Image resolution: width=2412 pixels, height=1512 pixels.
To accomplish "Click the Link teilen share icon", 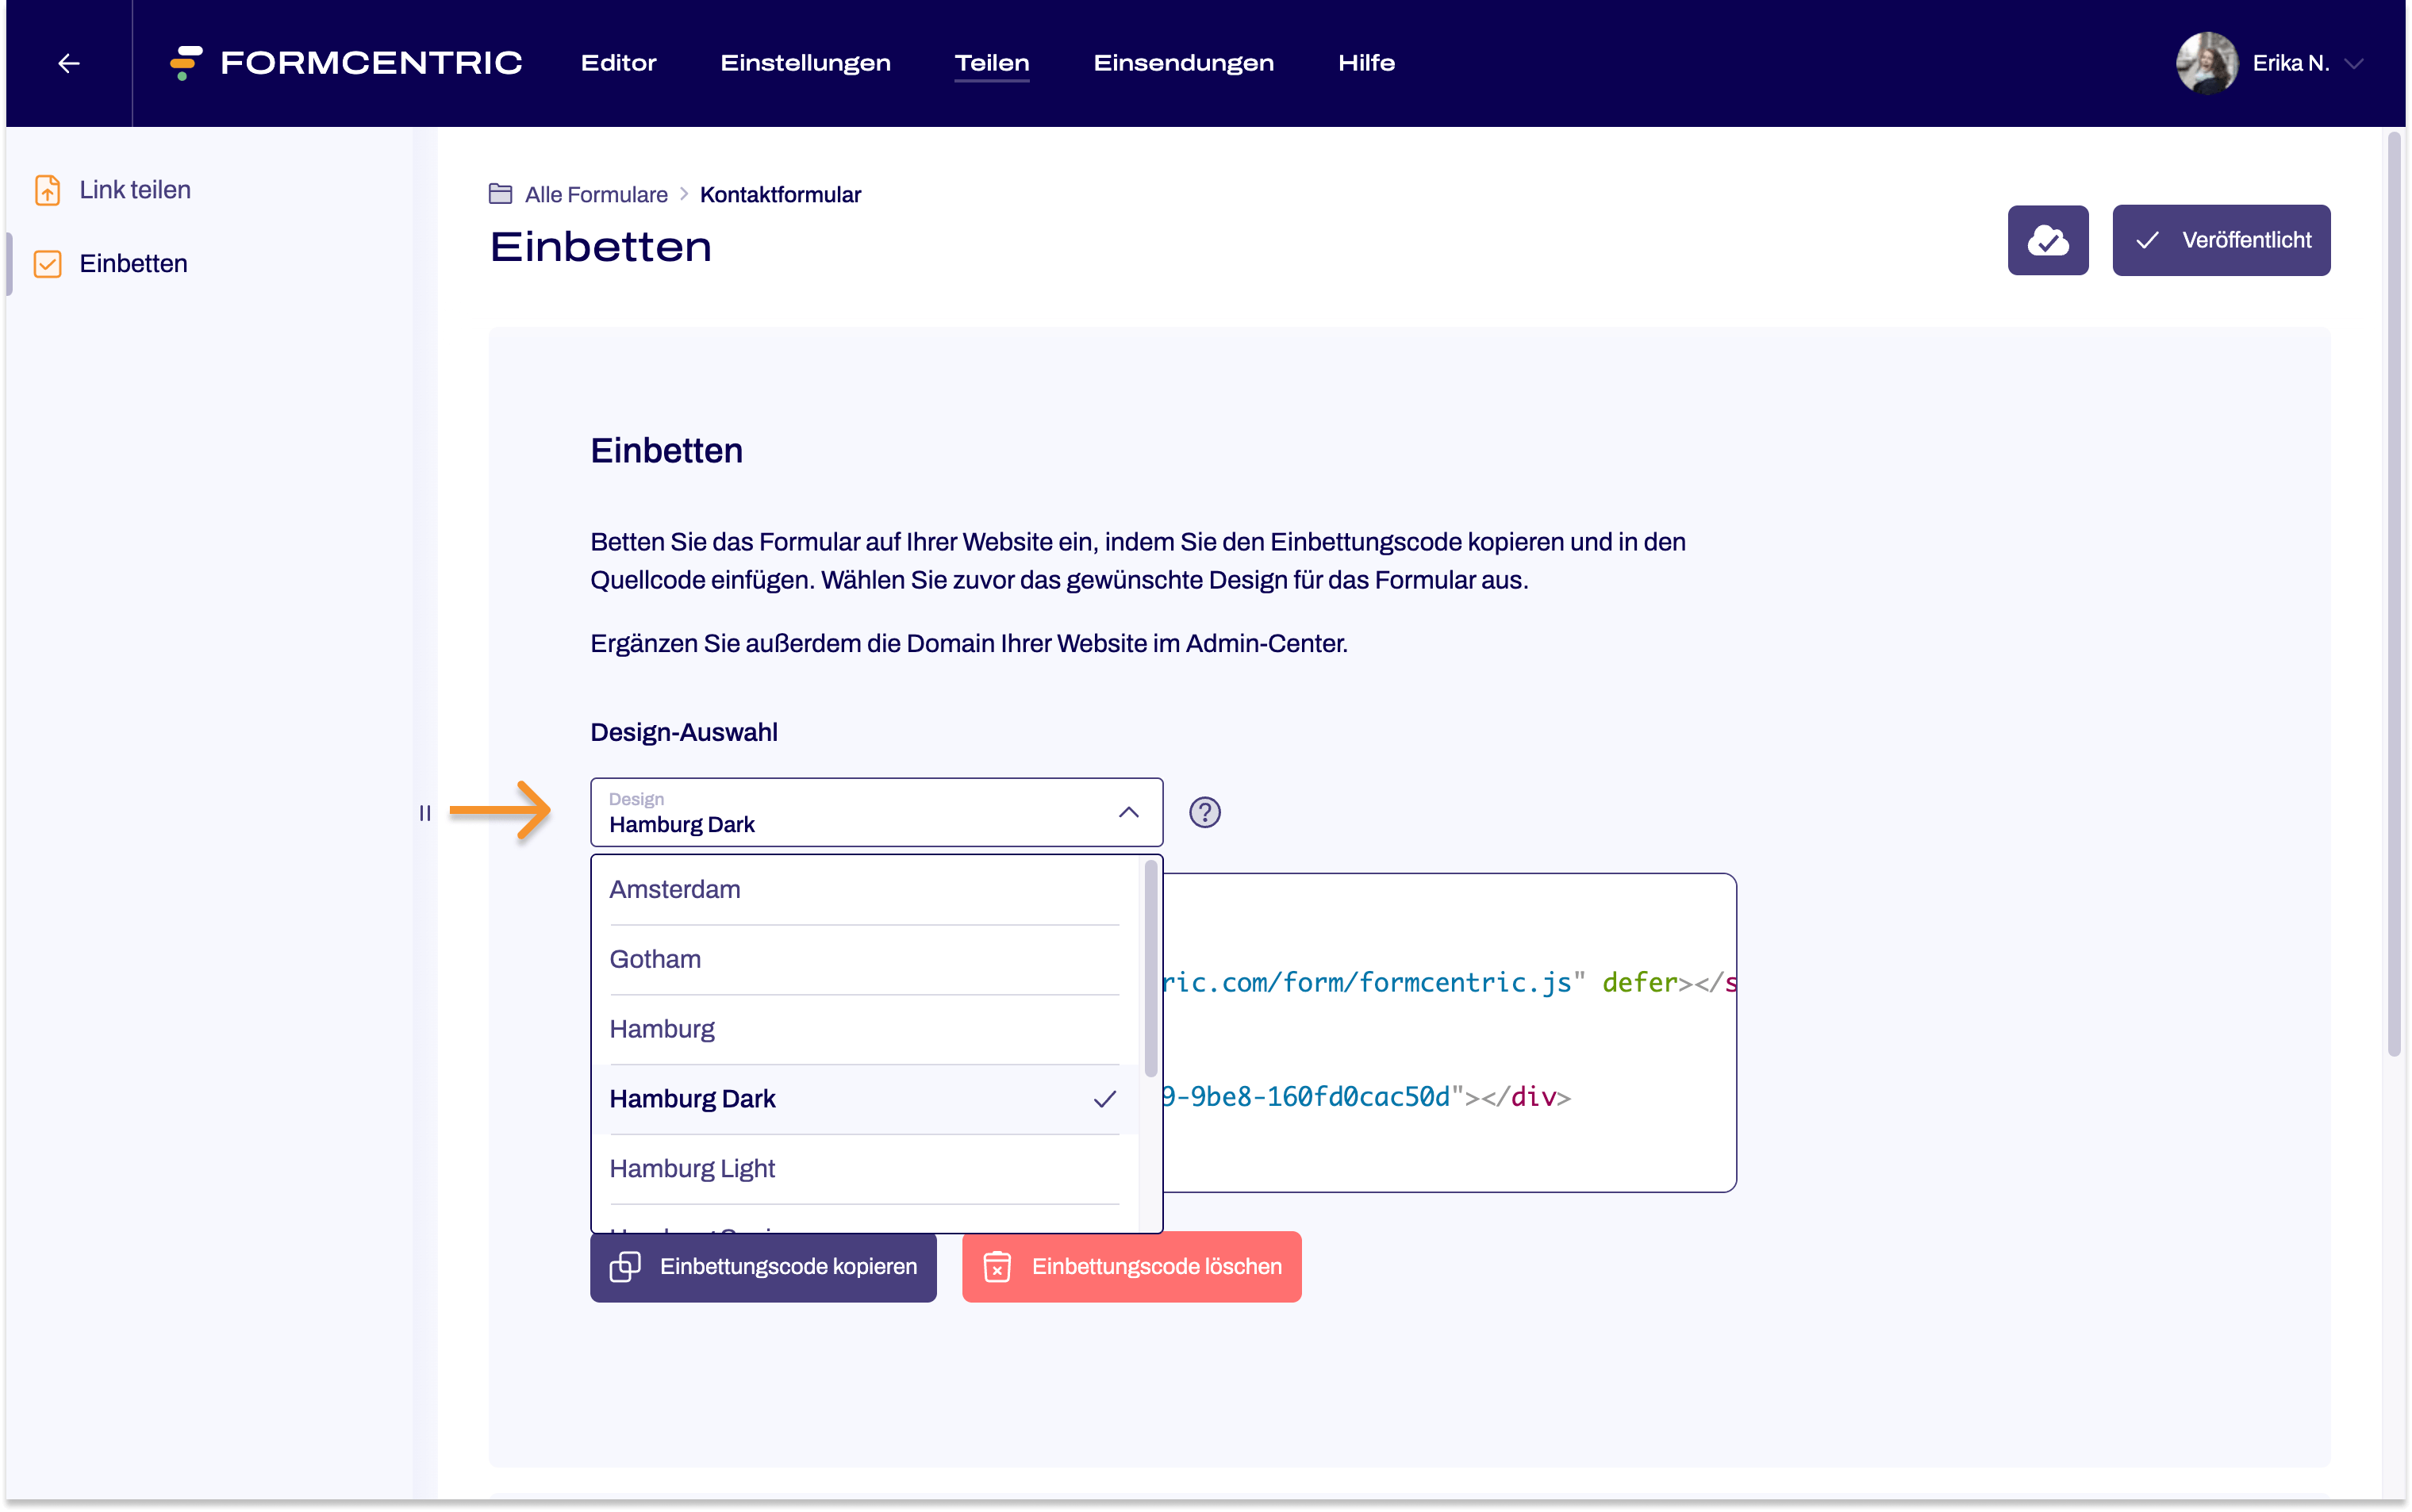I will [x=47, y=190].
